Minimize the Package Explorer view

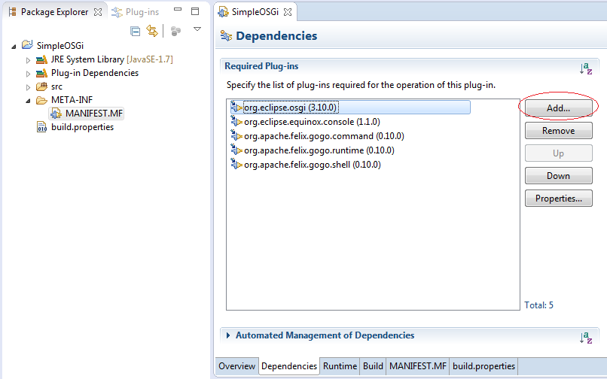178,10
